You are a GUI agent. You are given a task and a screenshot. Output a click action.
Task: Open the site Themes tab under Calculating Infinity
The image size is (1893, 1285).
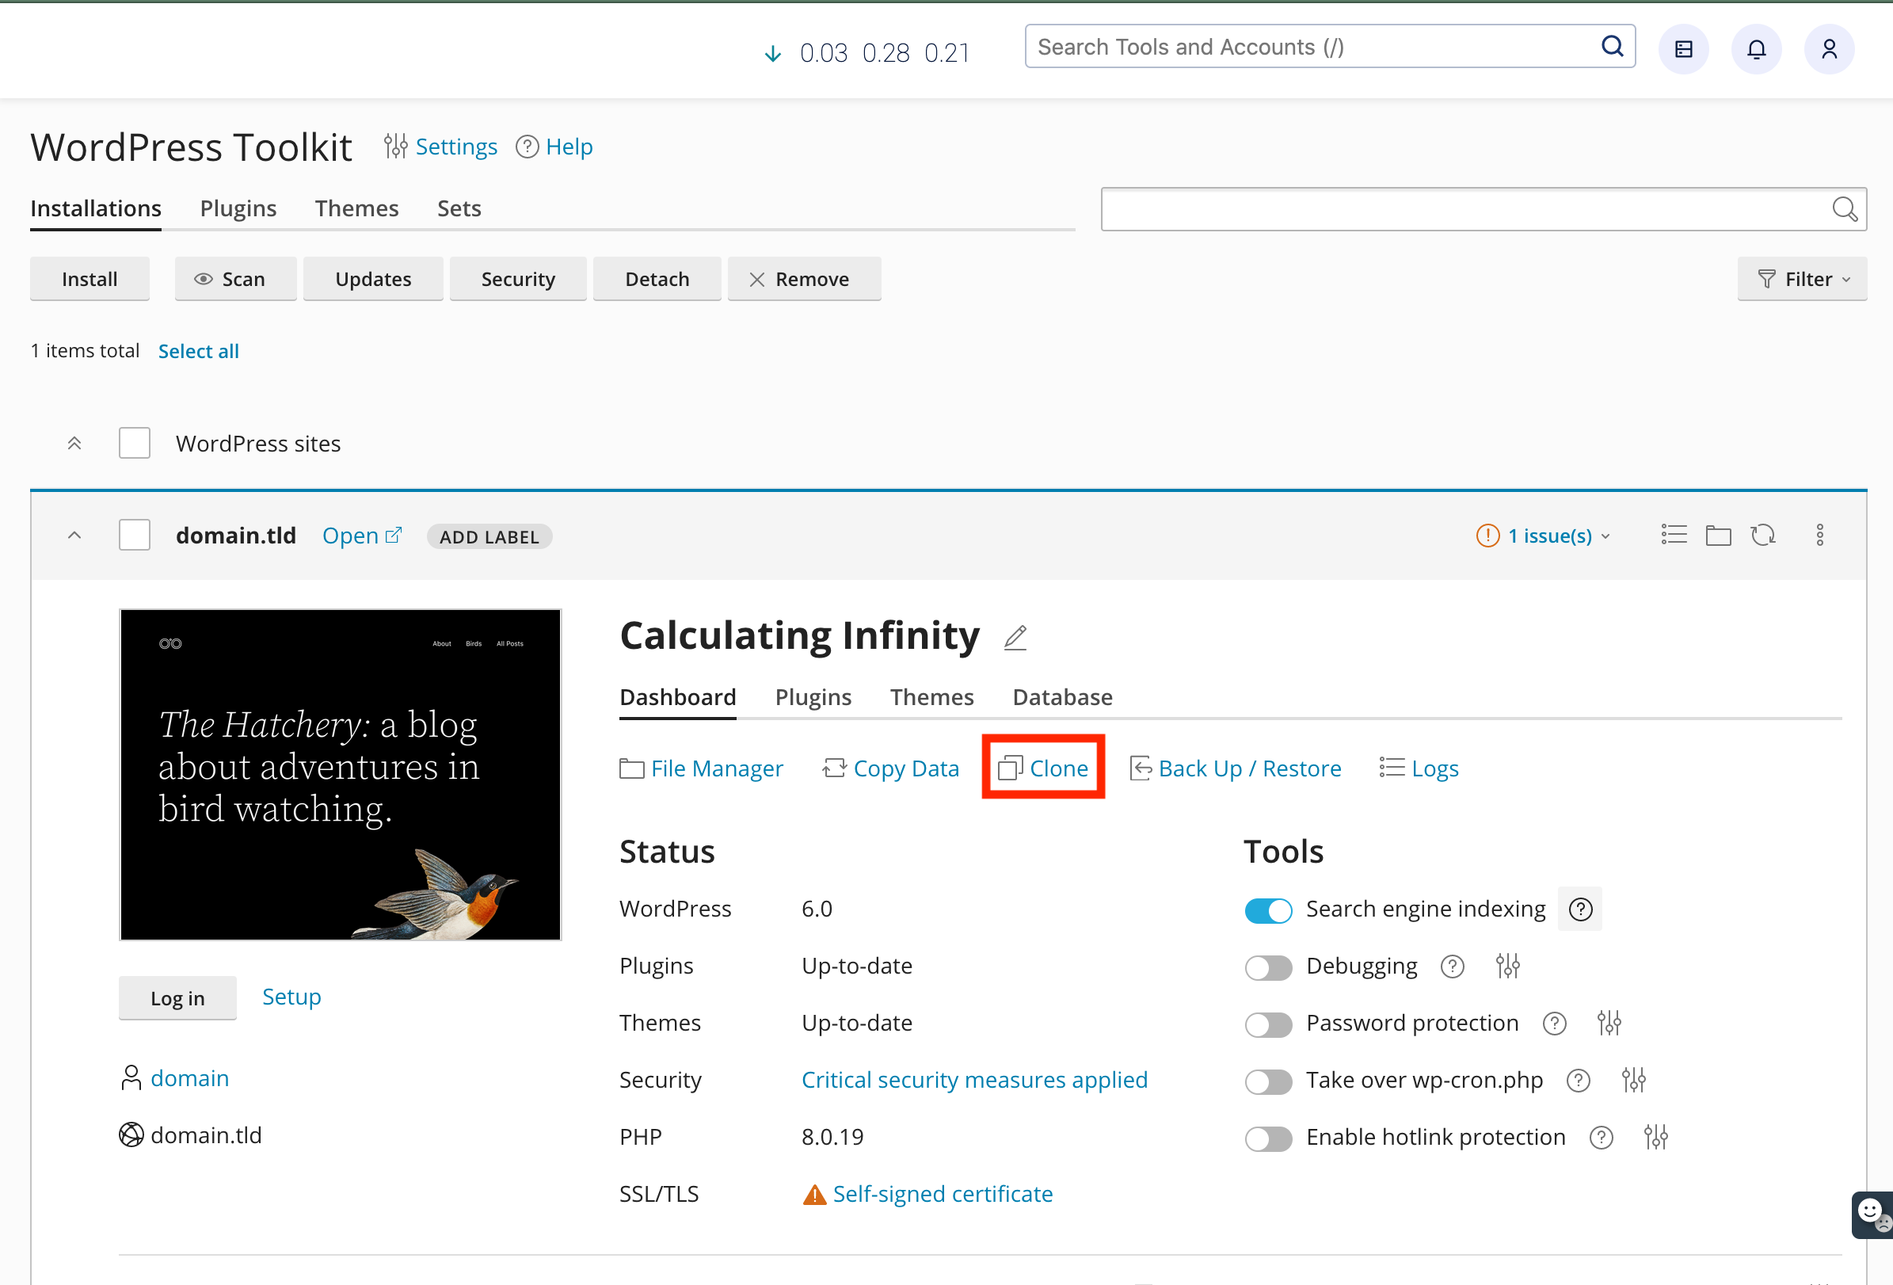[931, 697]
